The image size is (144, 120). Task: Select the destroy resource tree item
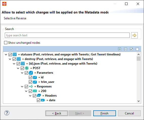[58, 59]
